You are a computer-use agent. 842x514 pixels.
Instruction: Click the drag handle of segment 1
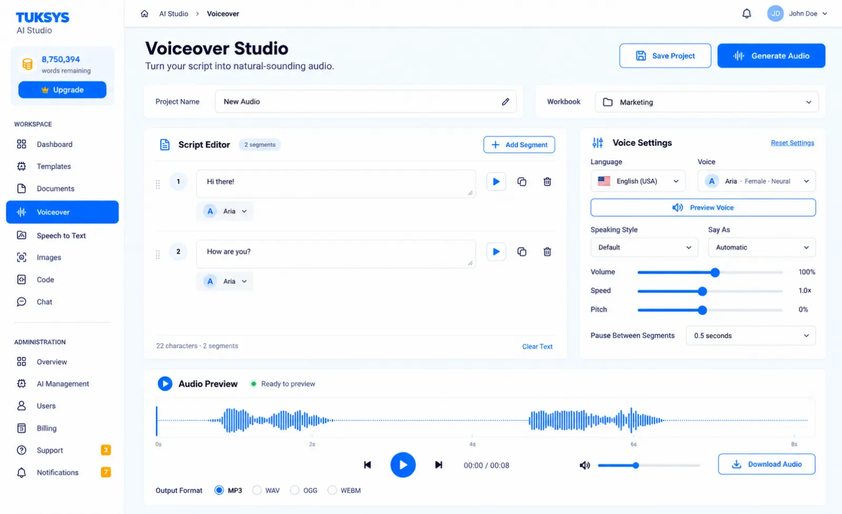[157, 184]
